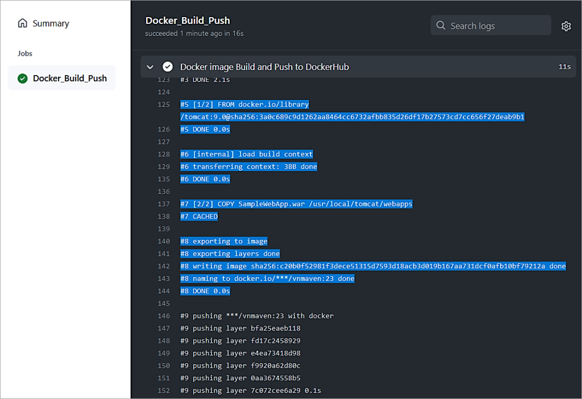Click the success checkmark on the build step header
This screenshot has height=399, width=582.
tap(167, 66)
